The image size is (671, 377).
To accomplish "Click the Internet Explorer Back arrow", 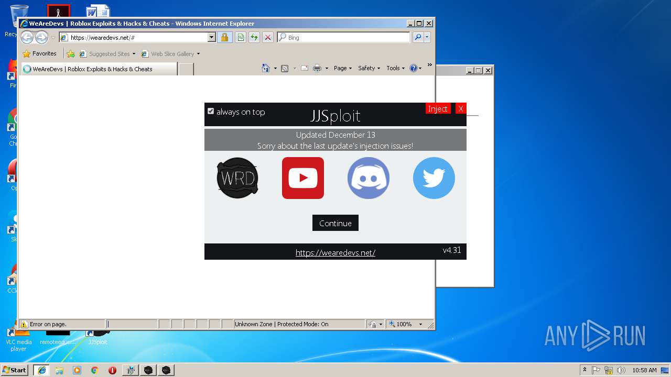I will click(27, 37).
